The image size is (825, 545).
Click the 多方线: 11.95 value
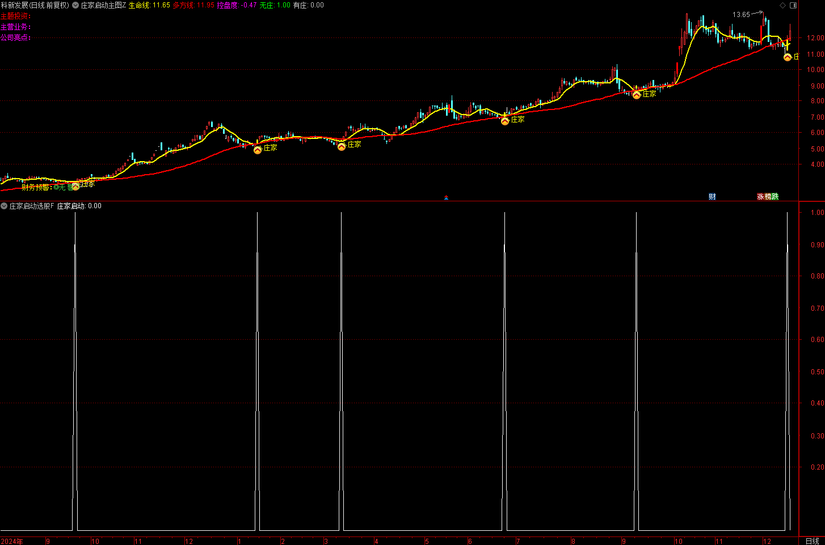[193, 5]
